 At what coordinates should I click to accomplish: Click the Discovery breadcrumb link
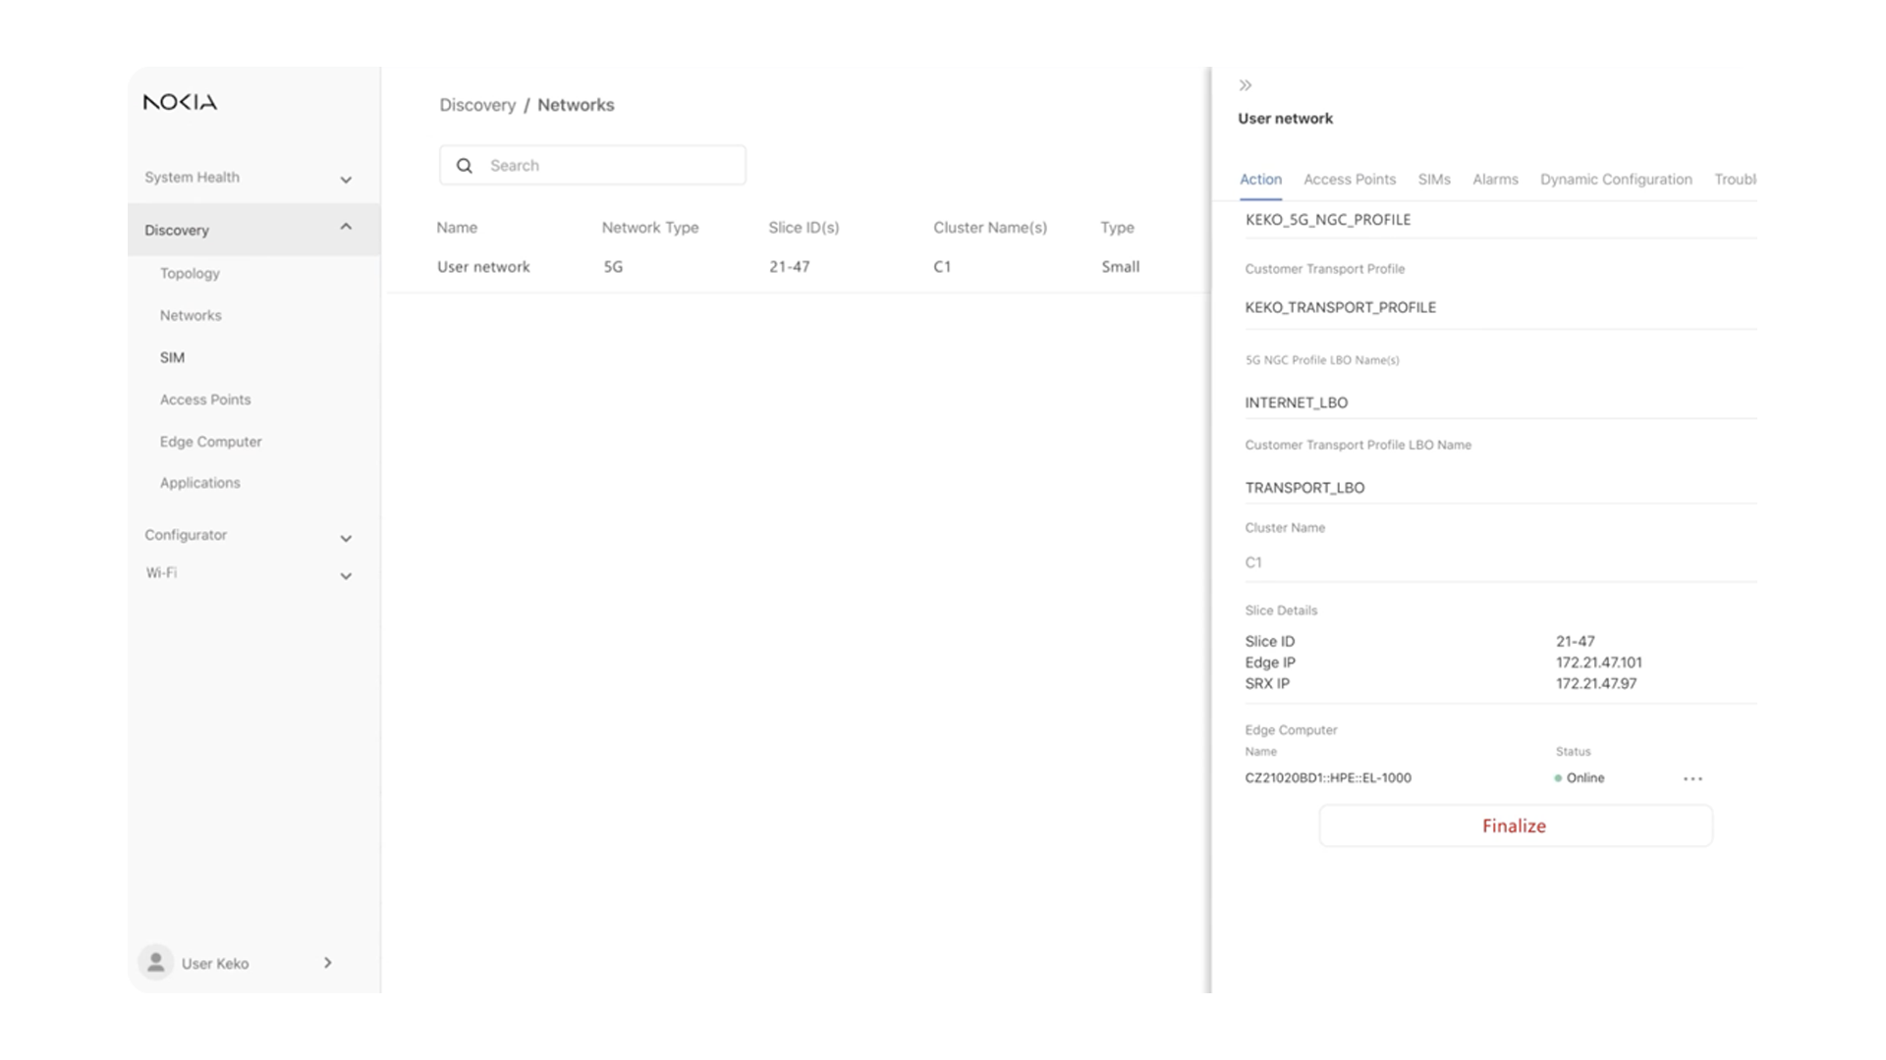(x=477, y=105)
